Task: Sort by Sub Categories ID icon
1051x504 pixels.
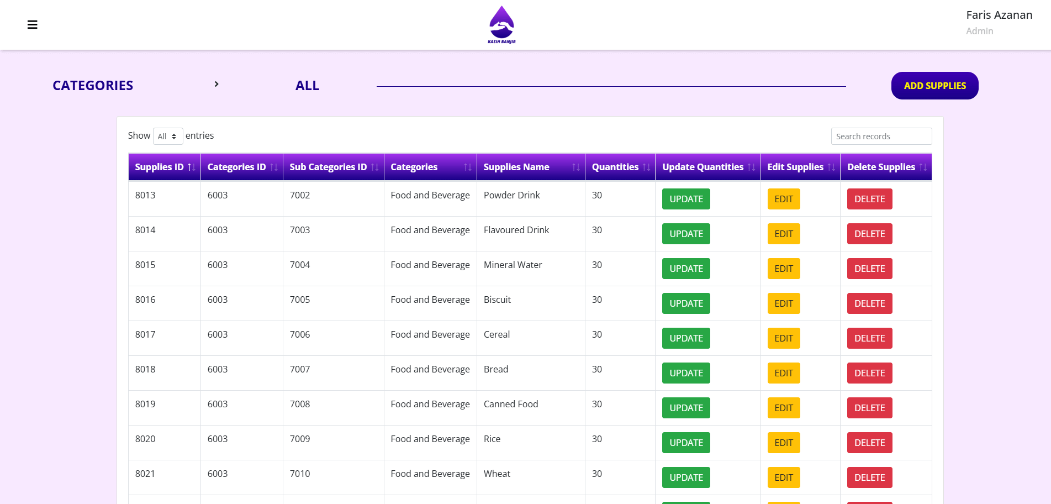Action: coord(374,167)
